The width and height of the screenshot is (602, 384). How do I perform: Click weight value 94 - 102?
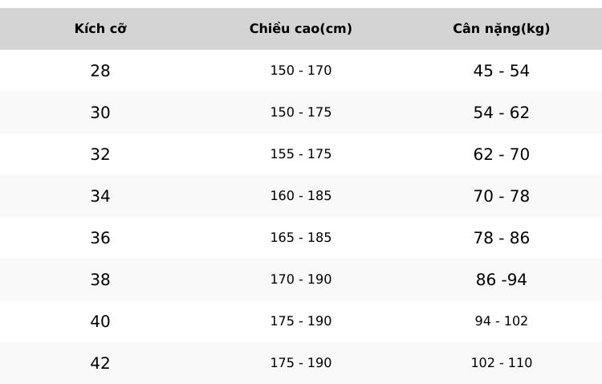pyautogui.click(x=501, y=321)
